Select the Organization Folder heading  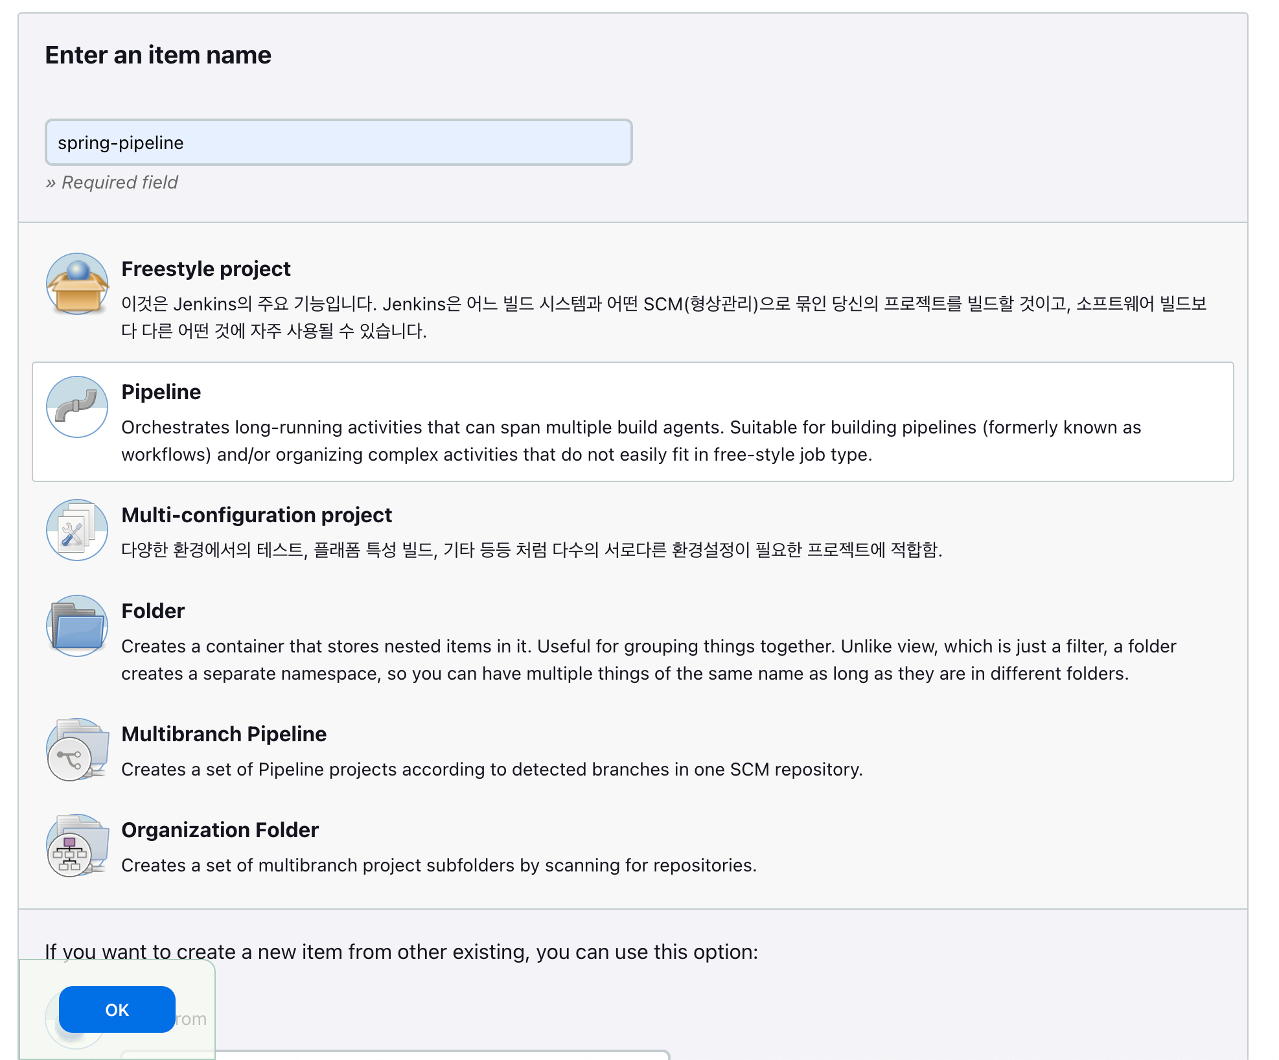coord(220,829)
